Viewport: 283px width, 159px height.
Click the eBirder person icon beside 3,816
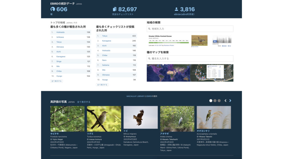176,9
